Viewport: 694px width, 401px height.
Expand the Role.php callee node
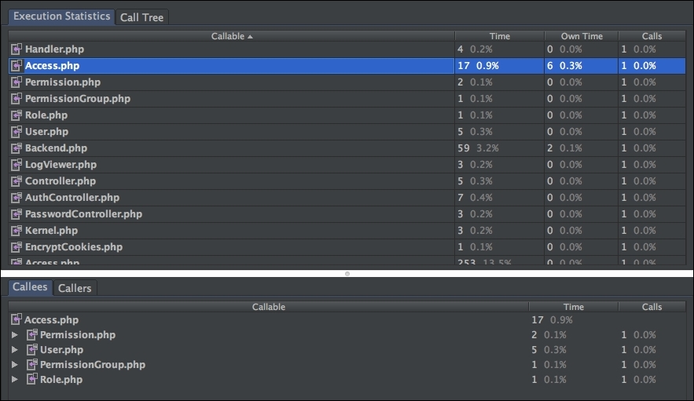pos(15,379)
